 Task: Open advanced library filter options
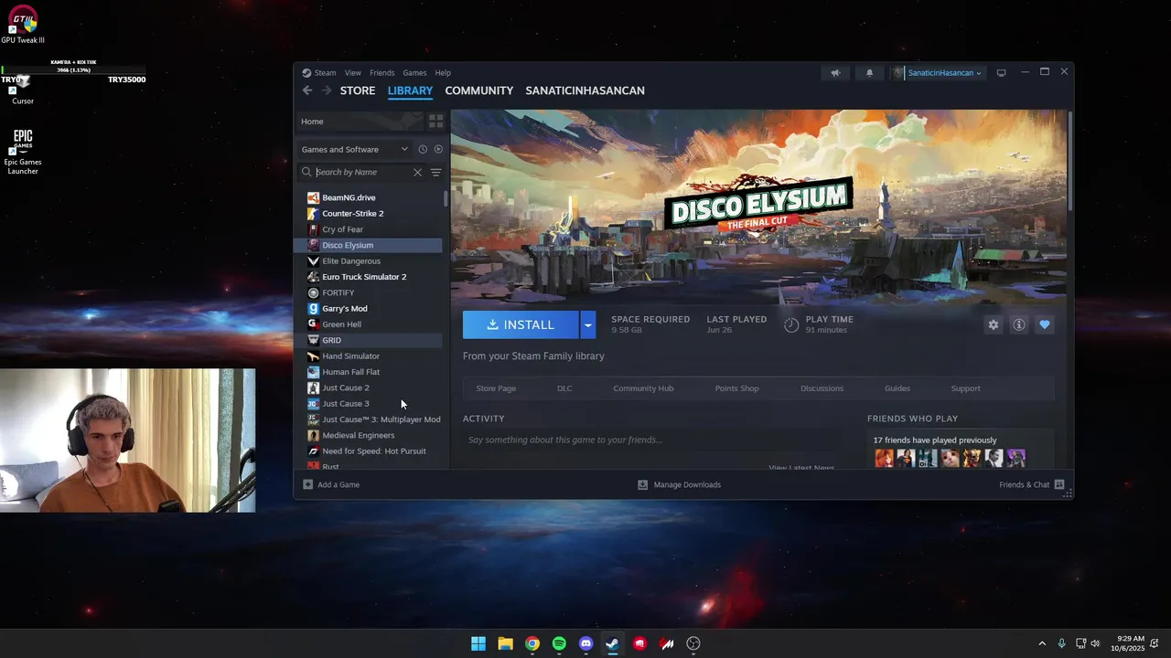[435, 172]
